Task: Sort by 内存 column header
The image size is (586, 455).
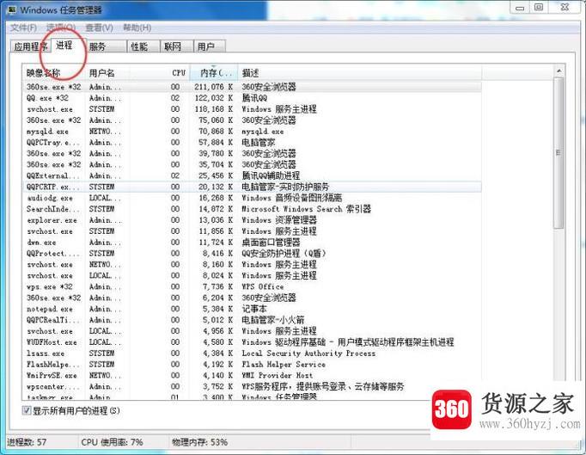Action: point(214,72)
